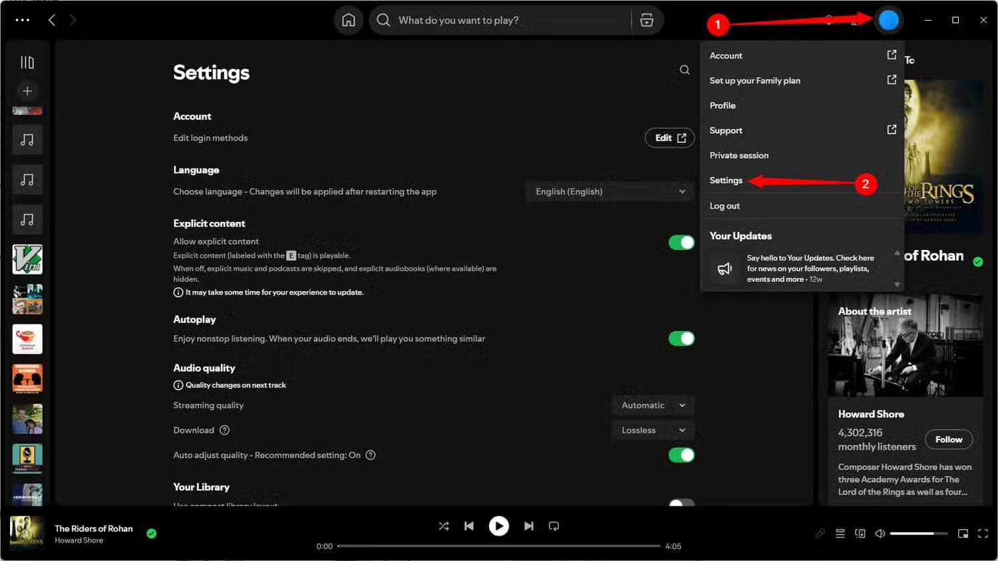Click the Download help question icon

click(225, 430)
